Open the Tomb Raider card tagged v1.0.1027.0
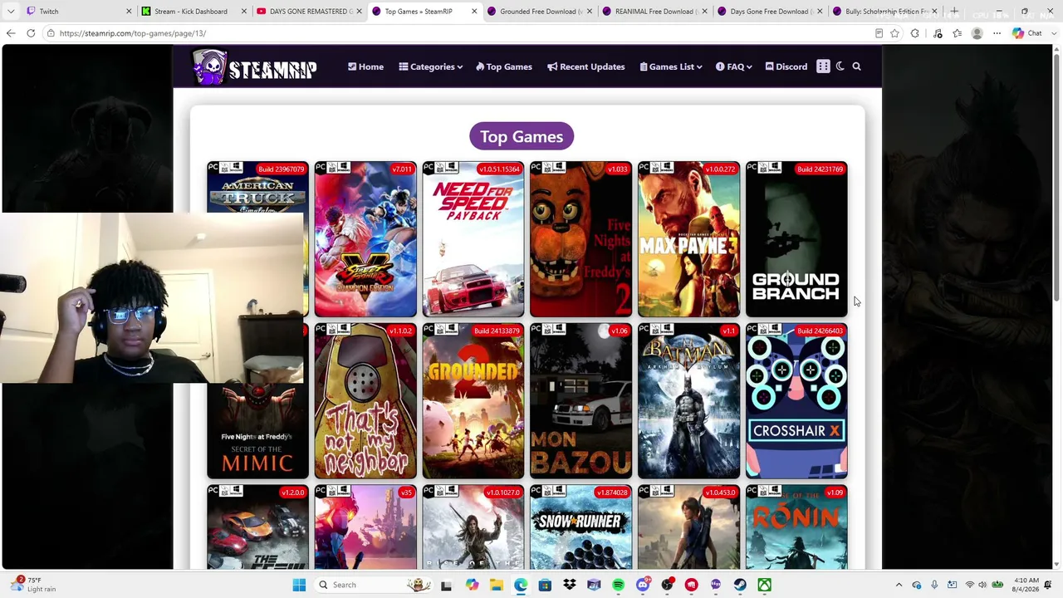Screen dimensions: 1063x598 click(x=473, y=527)
